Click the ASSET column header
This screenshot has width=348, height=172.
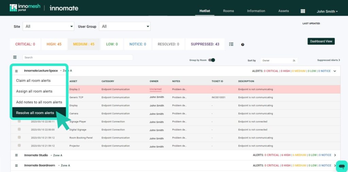tap(73, 81)
